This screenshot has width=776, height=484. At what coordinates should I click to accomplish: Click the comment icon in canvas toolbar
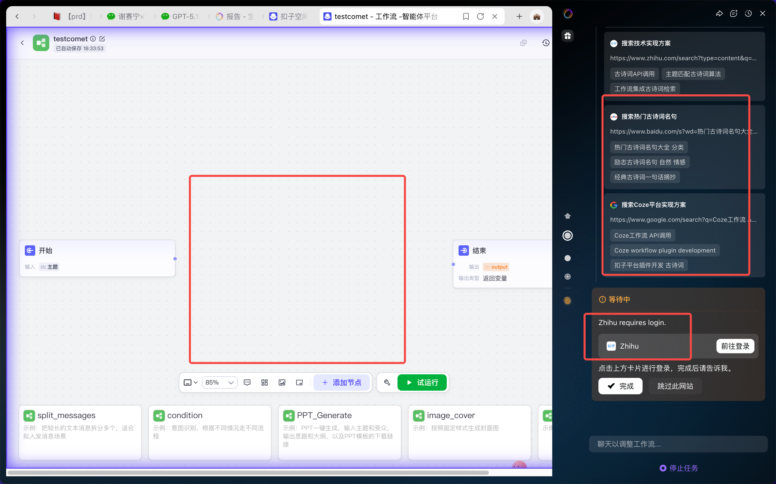[x=247, y=382]
